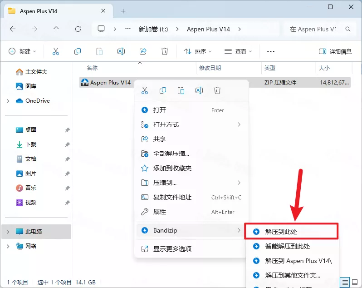Open 下载 folder in the sidebar

(x=31, y=144)
